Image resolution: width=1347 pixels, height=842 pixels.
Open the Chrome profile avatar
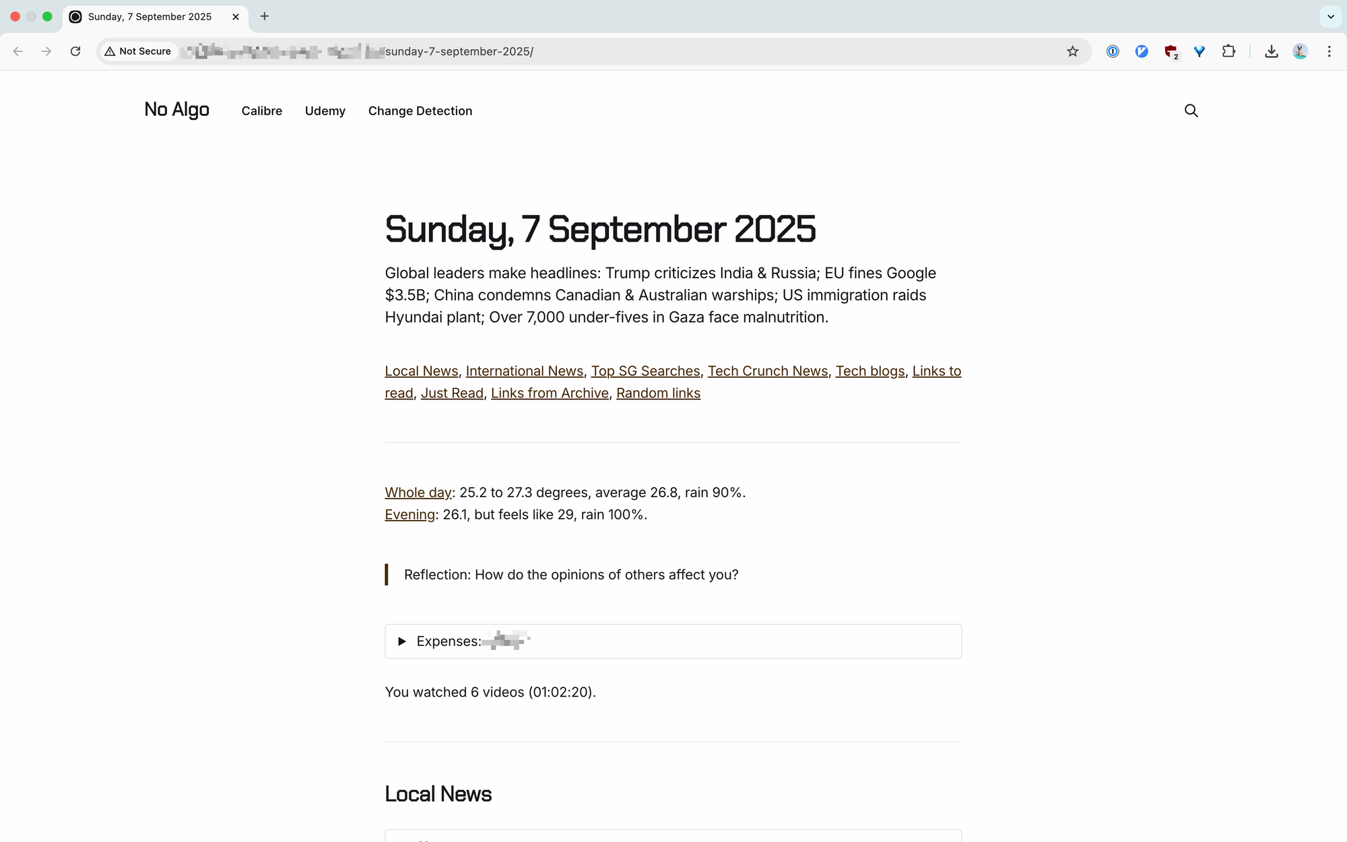click(x=1300, y=51)
